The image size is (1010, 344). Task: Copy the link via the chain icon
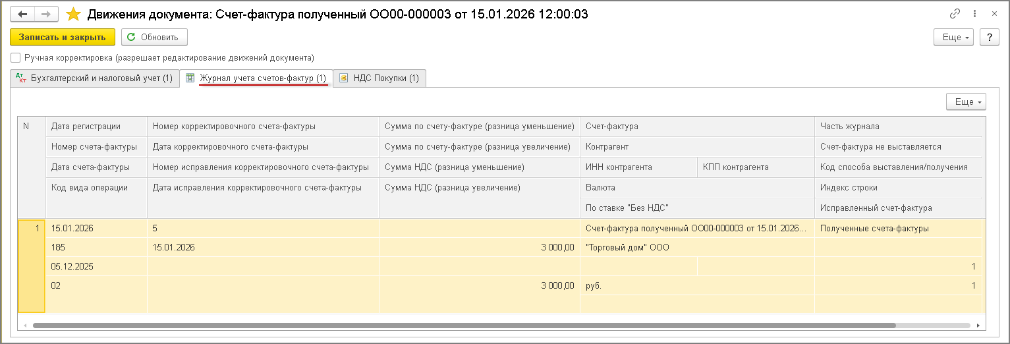point(955,14)
